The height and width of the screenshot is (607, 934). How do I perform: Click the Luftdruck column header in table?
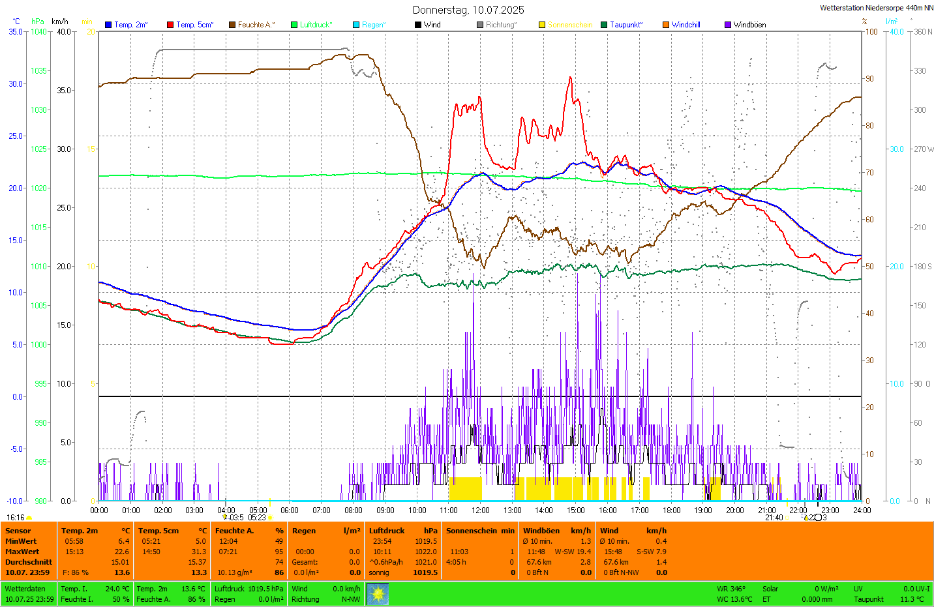tap(387, 531)
